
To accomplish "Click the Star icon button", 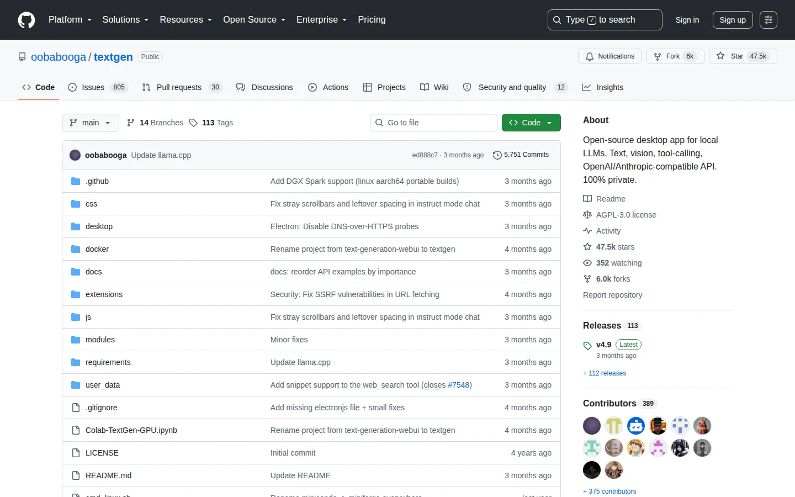I will click(x=743, y=56).
